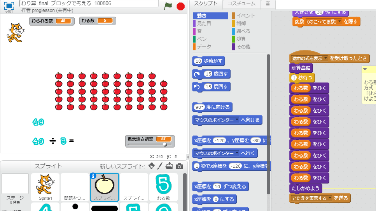Adjust the 表示速さ調整 slider knob
The width and height of the screenshot is (376, 211).
(165, 144)
